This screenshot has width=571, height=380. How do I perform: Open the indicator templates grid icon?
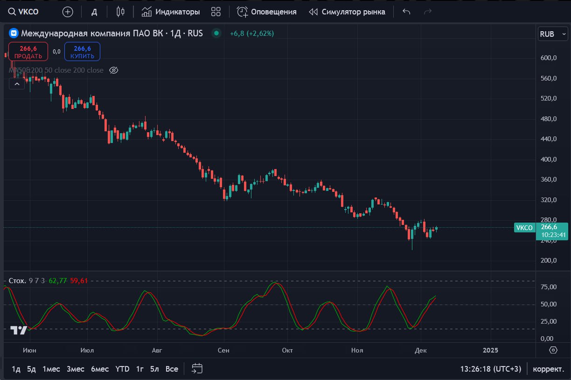[x=216, y=12]
